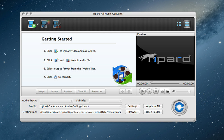The height and width of the screenshot is (140, 224).
Task: Browse for destination folder
Action: (132, 112)
